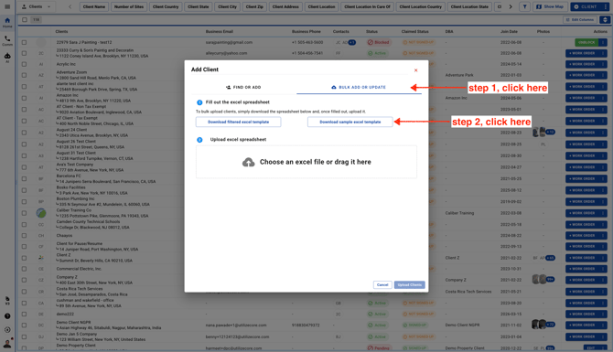Open row actions menu for demo222
The width and height of the screenshot is (613, 352).
(x=603, y=314)
